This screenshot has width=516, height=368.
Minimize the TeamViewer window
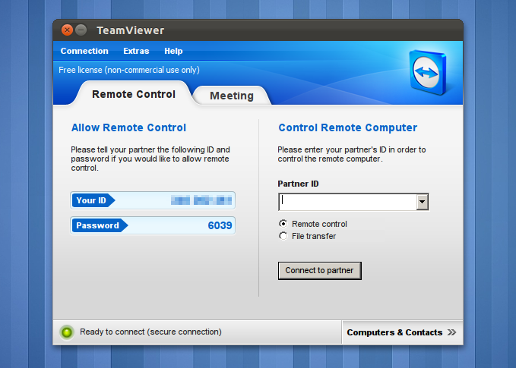pos(81,30)
